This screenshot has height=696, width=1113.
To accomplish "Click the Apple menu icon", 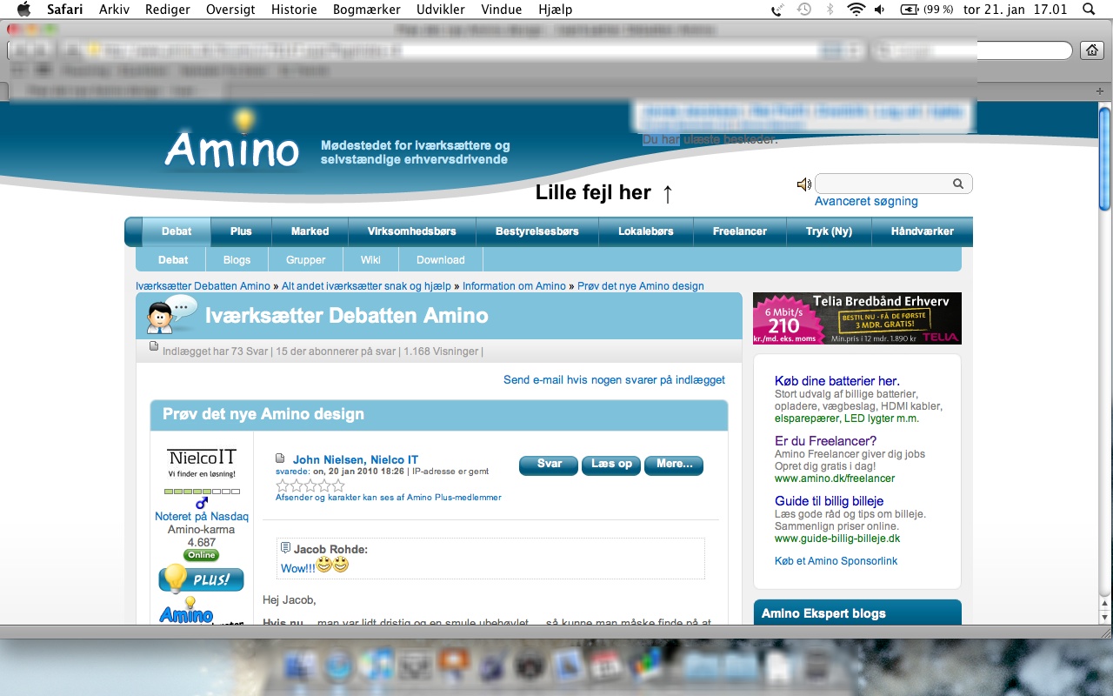I will point(23,10).
